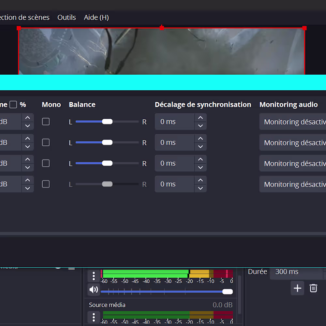Viewport: 326px width, 326px height.
Task: Click the Balance column header
Action: coord(82,104)
